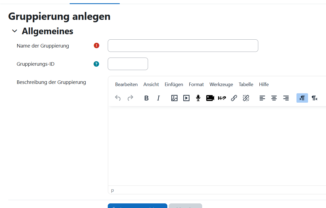Toggle right-to-left text direction

314,98
